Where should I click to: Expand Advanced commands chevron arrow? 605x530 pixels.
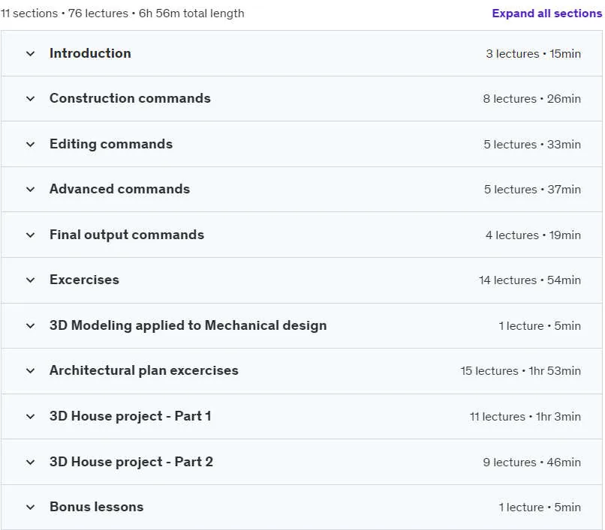coord(31,189)
